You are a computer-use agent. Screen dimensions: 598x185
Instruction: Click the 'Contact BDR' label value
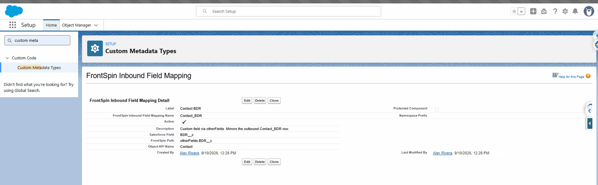(x=191, y=108)
